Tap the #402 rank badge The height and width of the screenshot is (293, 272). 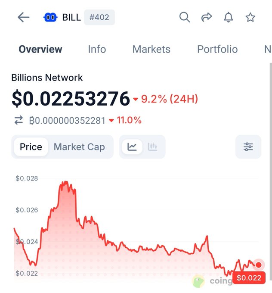(x=99, y=17)
